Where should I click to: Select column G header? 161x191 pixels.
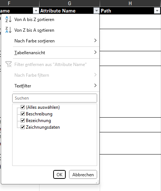(69, 3)
